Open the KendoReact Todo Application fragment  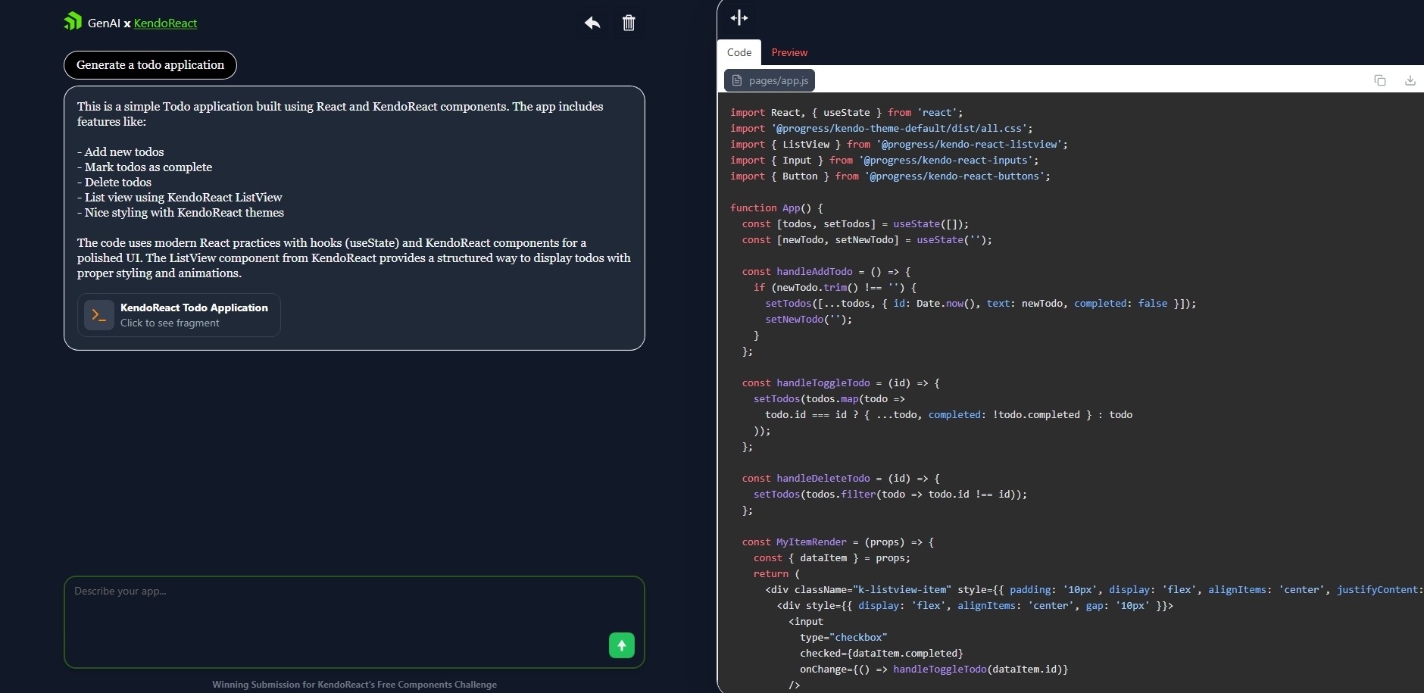(179, 315)
